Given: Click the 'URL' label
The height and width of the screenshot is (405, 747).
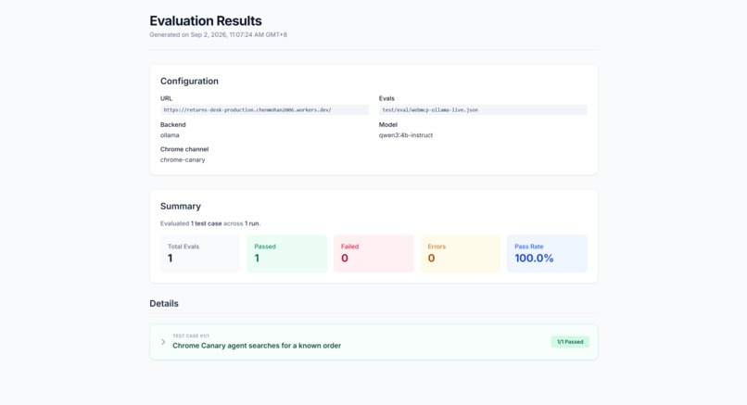Looking at the screenshot, I should pos(166,98).
